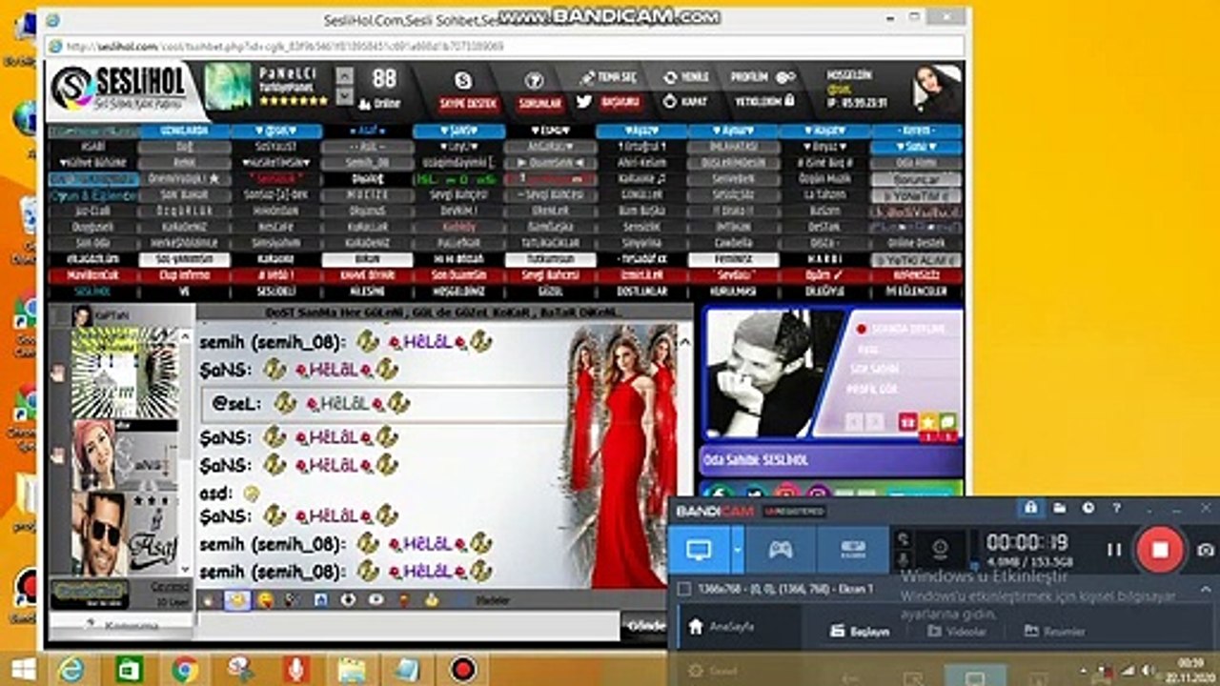
Task: Toggle Bandicam webcam overlay icon
Action: [x=940, y=546]
